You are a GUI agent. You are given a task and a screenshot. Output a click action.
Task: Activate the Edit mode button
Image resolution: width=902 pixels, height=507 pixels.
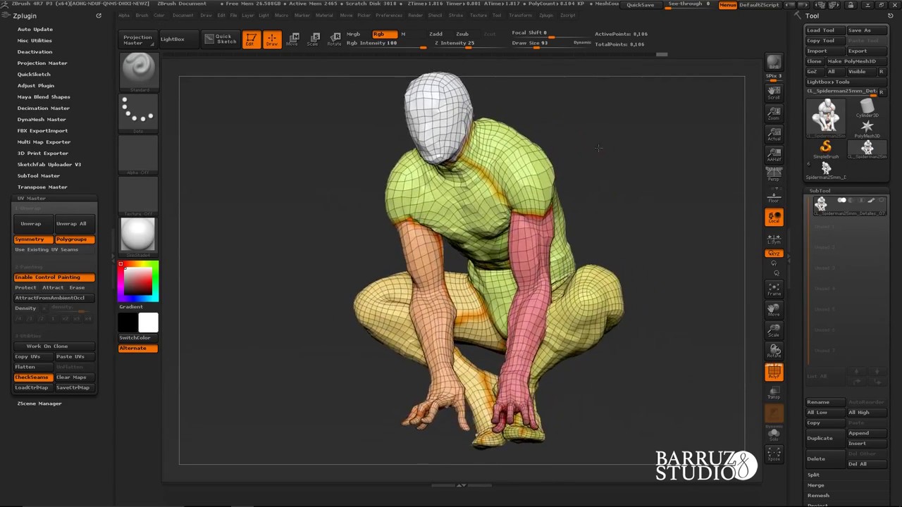(251, 39)
